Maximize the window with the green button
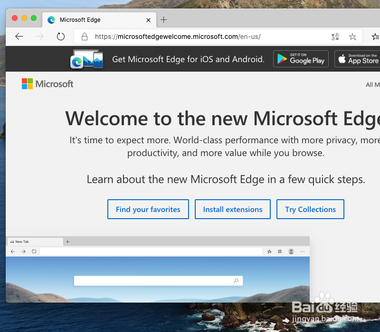 pyautogui.click(x=34, y=18)
